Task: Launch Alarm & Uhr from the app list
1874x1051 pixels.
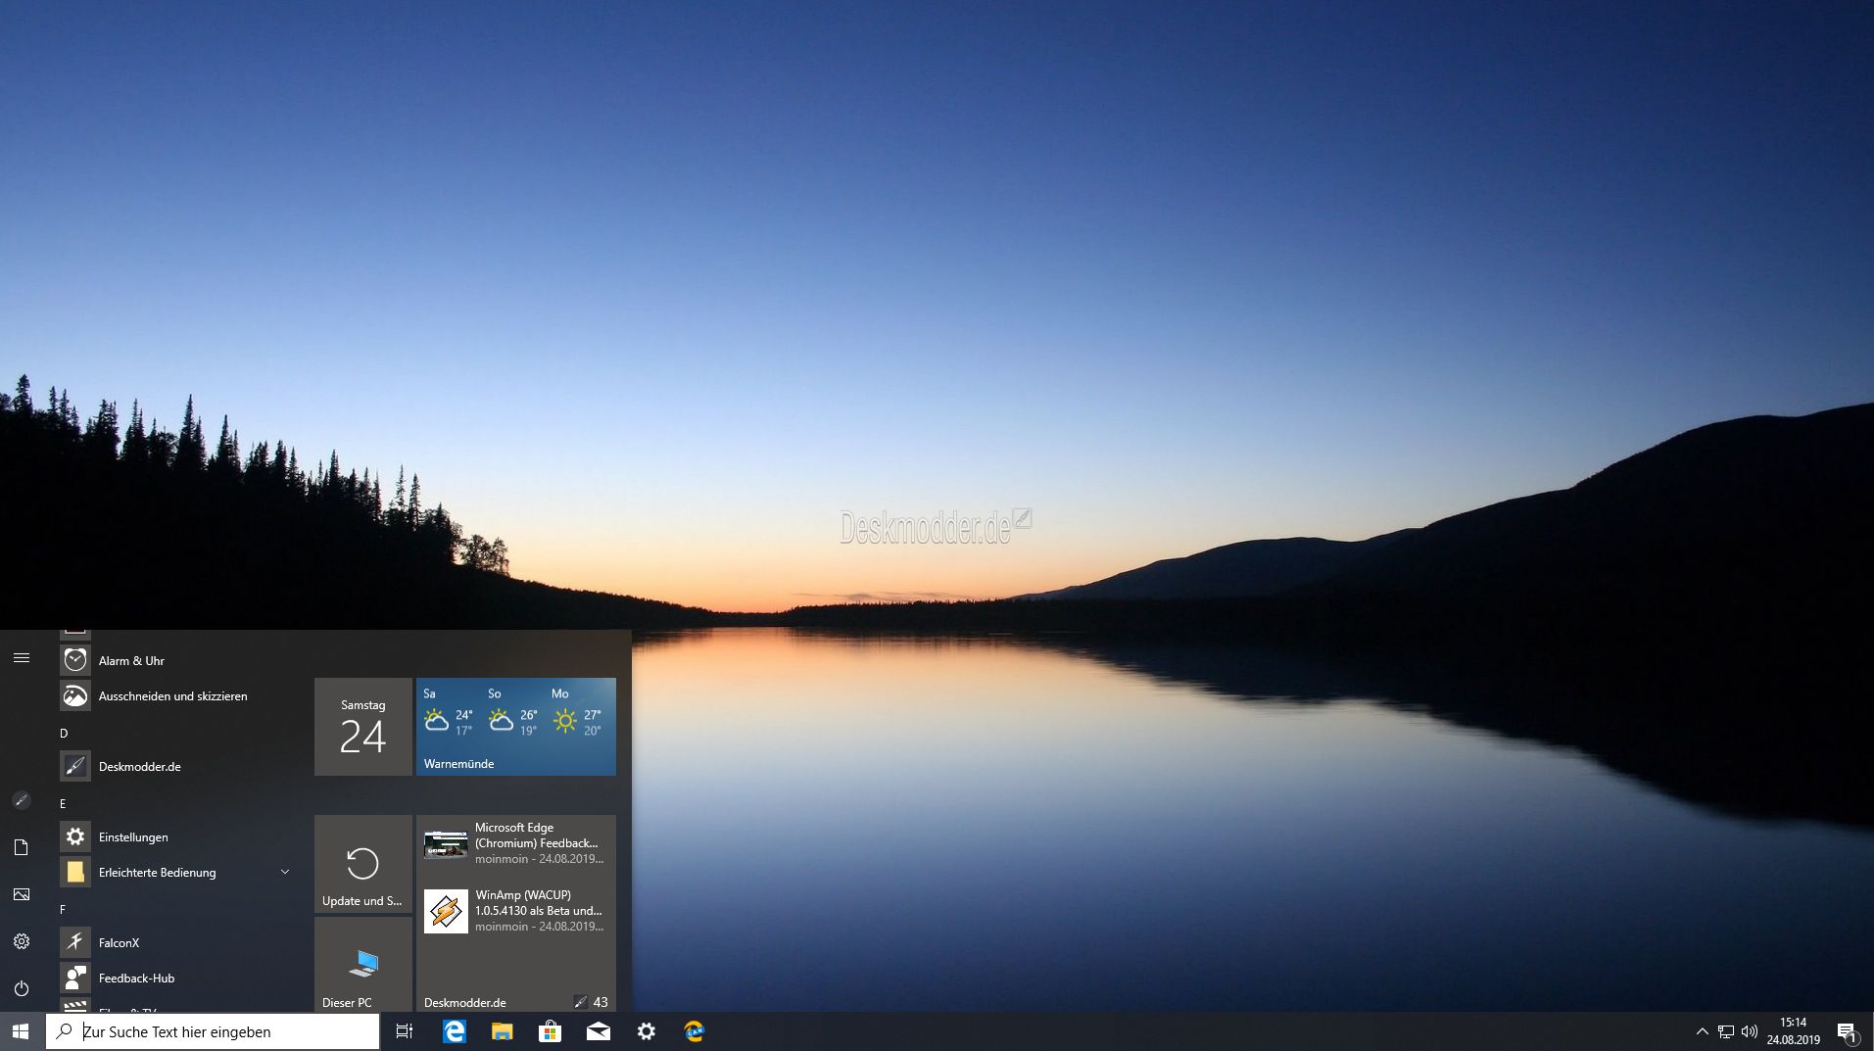Action: pyautogui.click(x=177, y=661)
